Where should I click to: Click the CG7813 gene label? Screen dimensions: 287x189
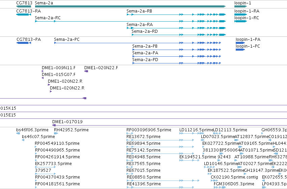click(x=24, y=3)
